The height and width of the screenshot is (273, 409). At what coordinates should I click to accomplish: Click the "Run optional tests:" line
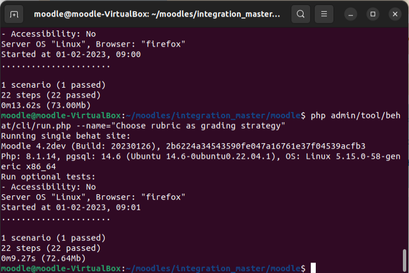point(48,177)
